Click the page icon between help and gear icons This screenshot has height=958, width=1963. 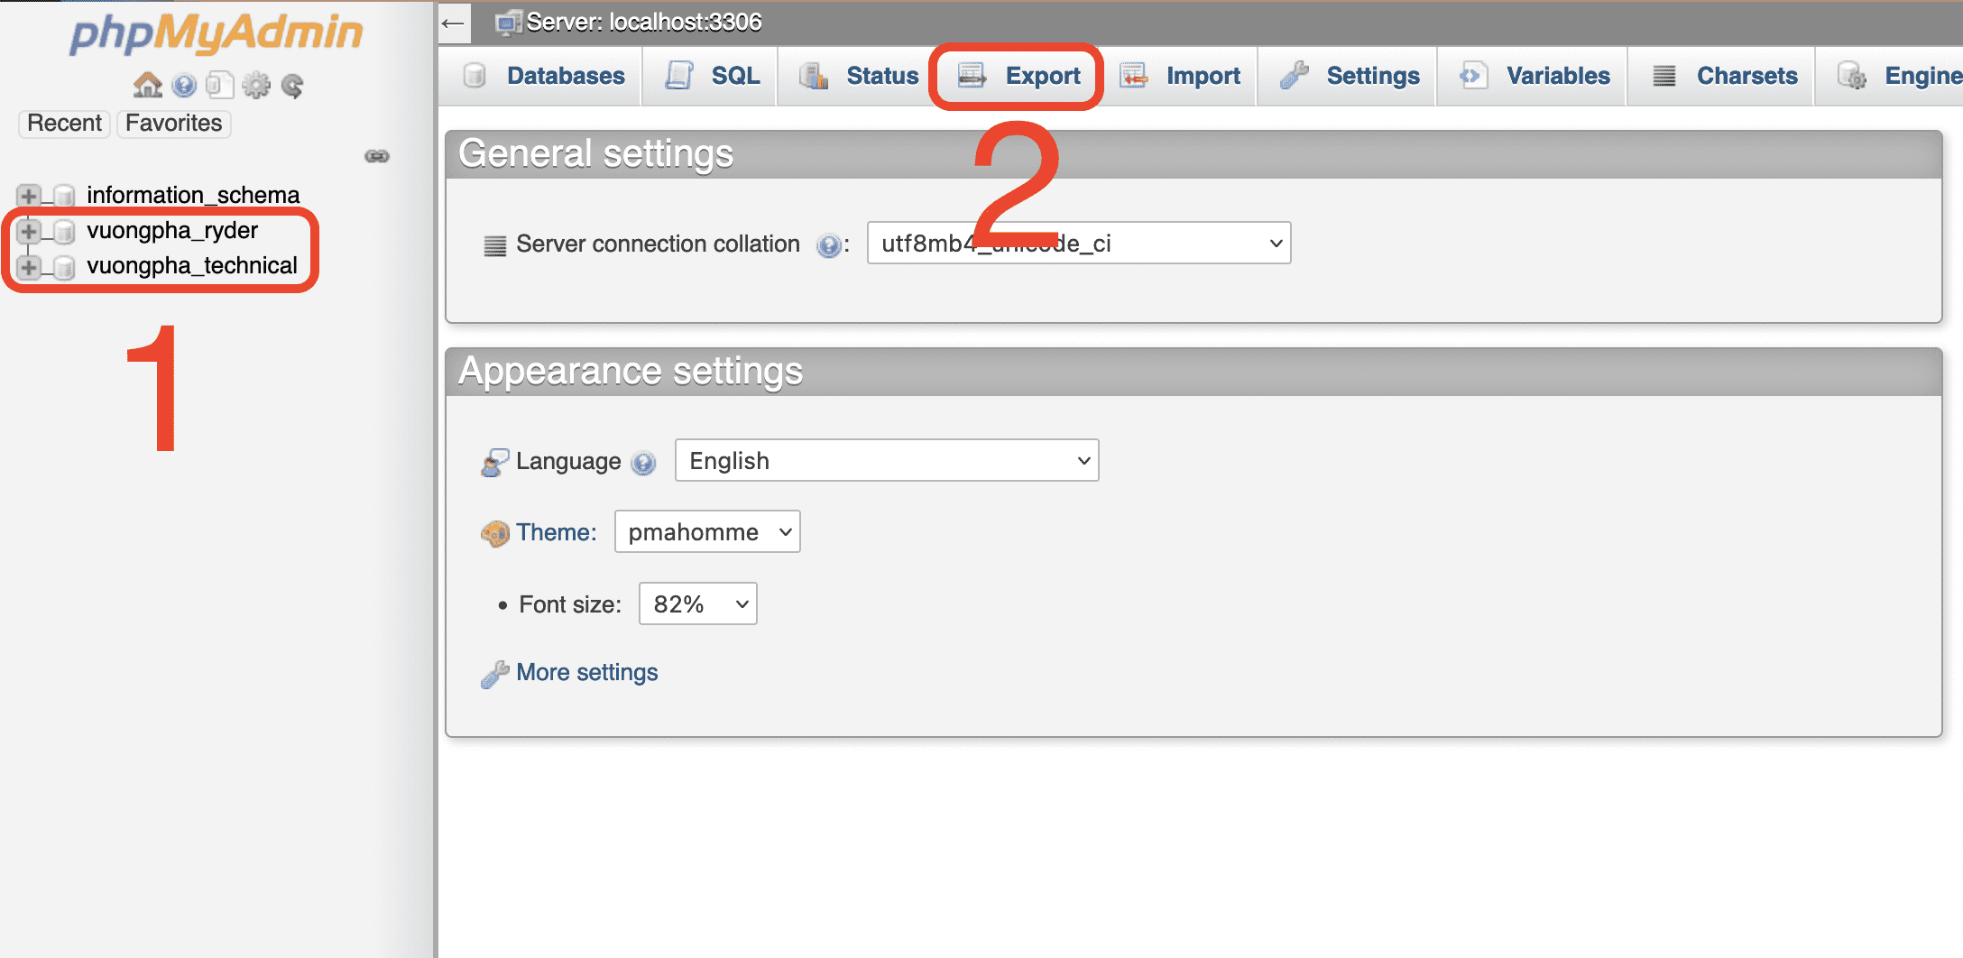(219, 86)
